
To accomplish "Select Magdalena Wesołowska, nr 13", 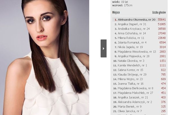I will pos(137,52).
